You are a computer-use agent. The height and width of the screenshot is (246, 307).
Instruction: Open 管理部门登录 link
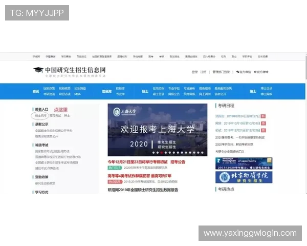221,72
